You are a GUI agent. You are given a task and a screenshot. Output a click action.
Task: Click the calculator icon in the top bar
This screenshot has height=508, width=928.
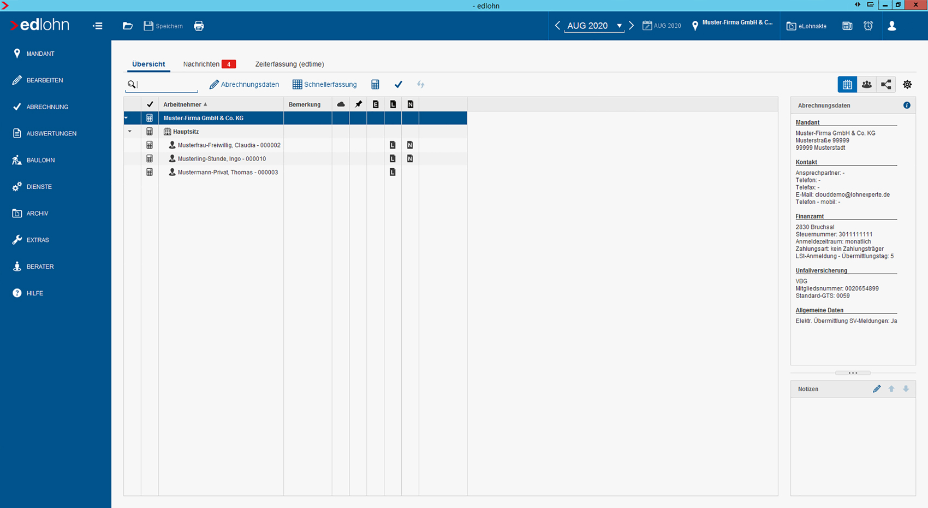pyautogui.click(x=847, y=26)
